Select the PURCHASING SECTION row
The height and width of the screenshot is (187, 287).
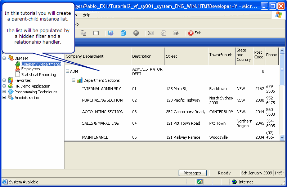(102, 100)
